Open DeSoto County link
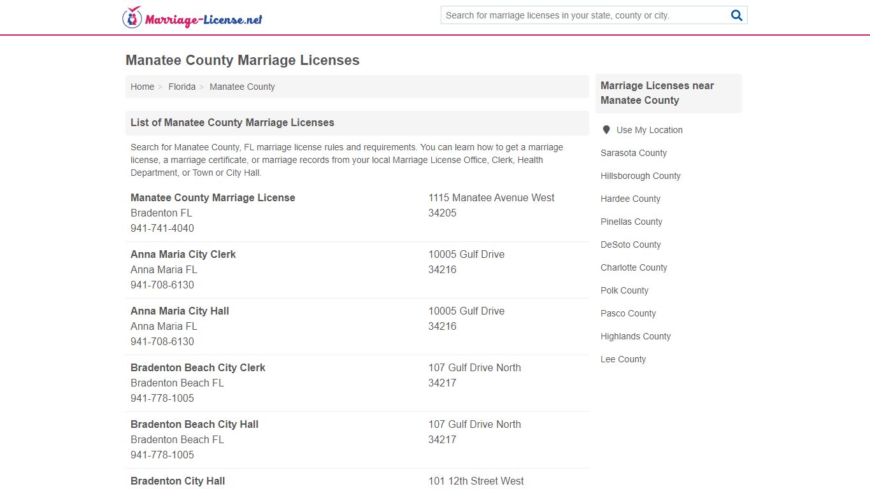The width and height of the screenshot is (870, 489). (631, 244)
